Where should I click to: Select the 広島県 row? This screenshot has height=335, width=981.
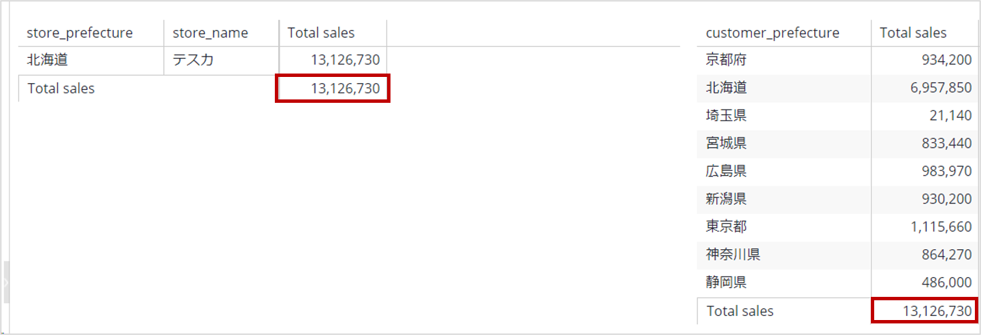[x=837, y=171]
